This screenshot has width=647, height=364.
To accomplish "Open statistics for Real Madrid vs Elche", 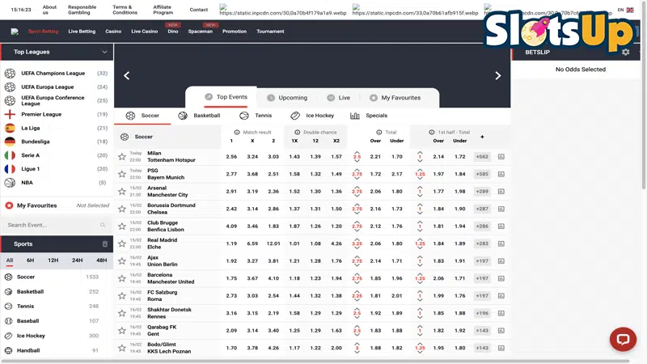I will [x=501, y=243].
